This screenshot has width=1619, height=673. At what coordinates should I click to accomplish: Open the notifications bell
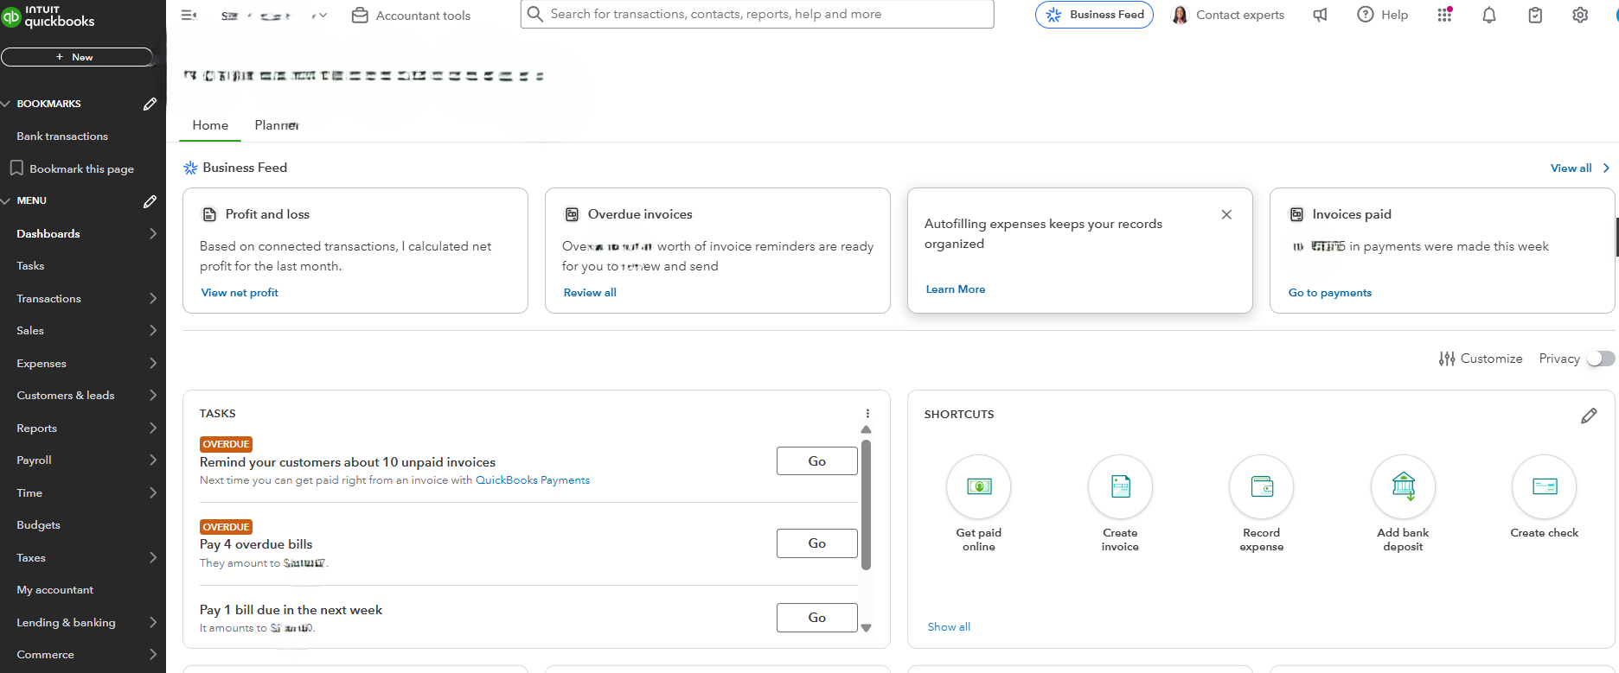click(1489, 15)
